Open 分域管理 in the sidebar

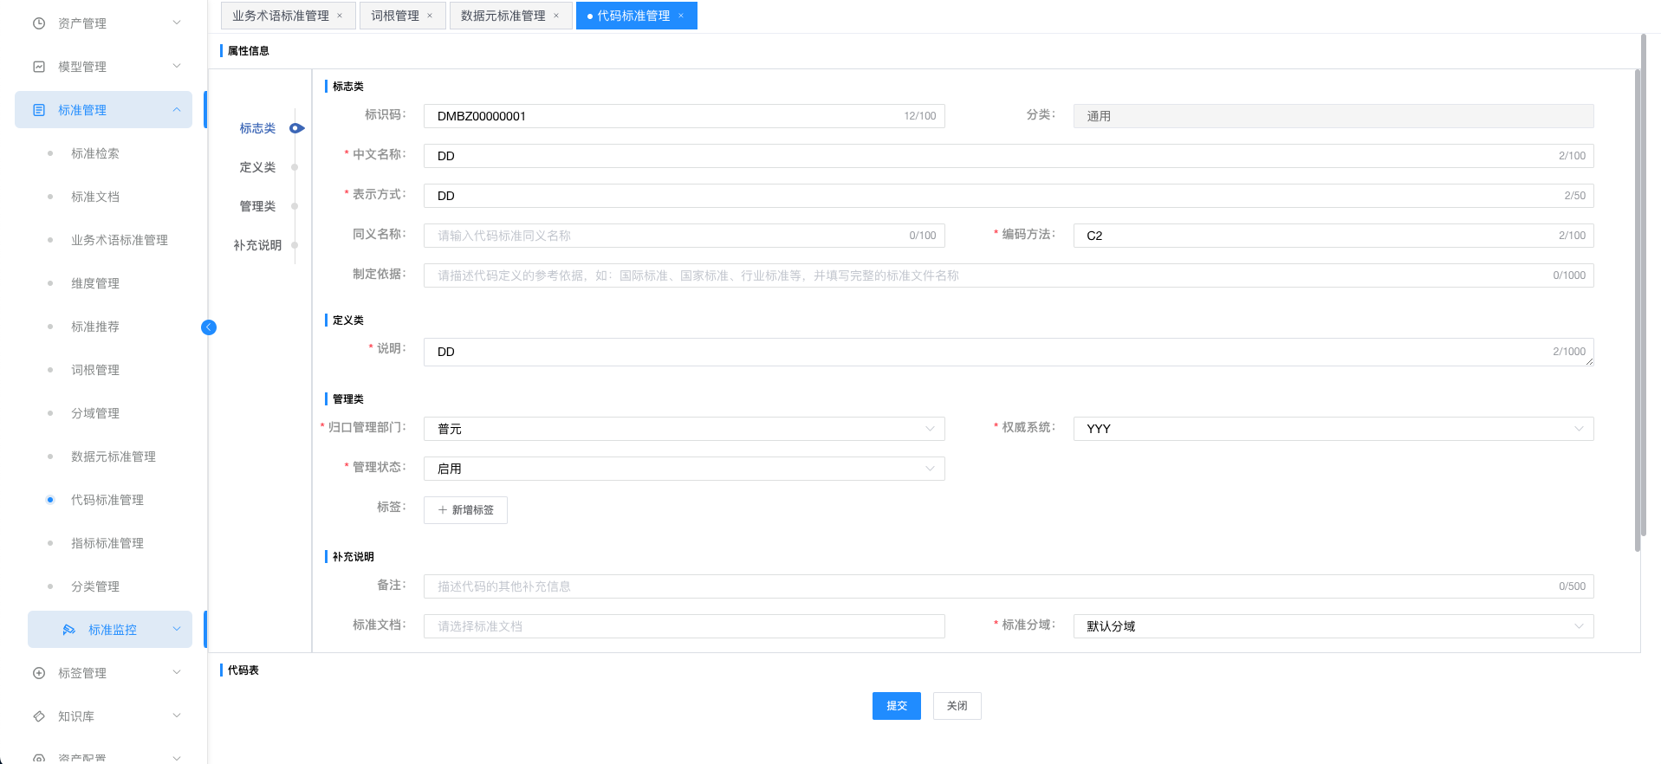[x=95, y=413]
